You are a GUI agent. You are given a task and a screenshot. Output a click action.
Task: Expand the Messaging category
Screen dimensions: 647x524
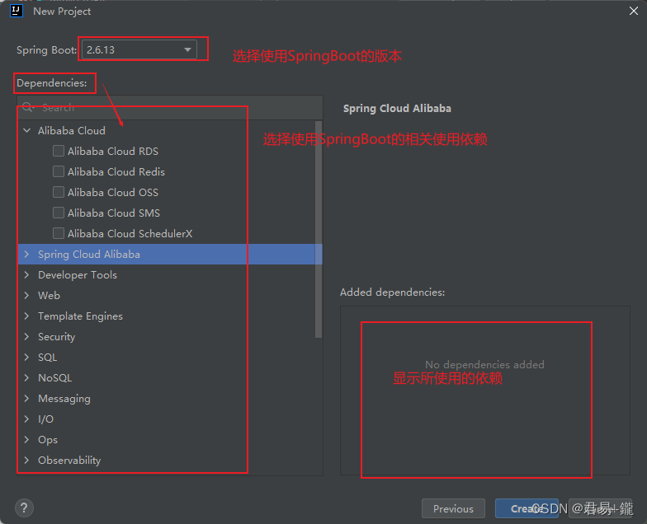point(26,399)
